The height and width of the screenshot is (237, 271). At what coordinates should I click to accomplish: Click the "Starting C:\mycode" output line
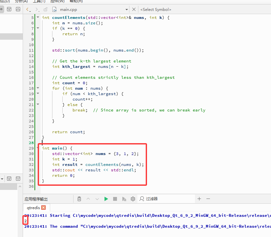click(x=148, y=216)
